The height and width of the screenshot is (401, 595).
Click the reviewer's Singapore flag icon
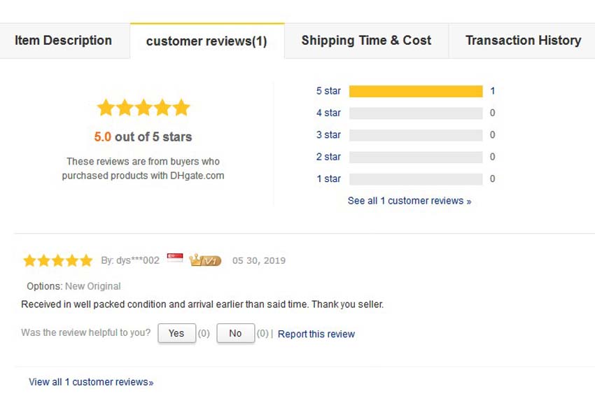[x=175, y=258]
